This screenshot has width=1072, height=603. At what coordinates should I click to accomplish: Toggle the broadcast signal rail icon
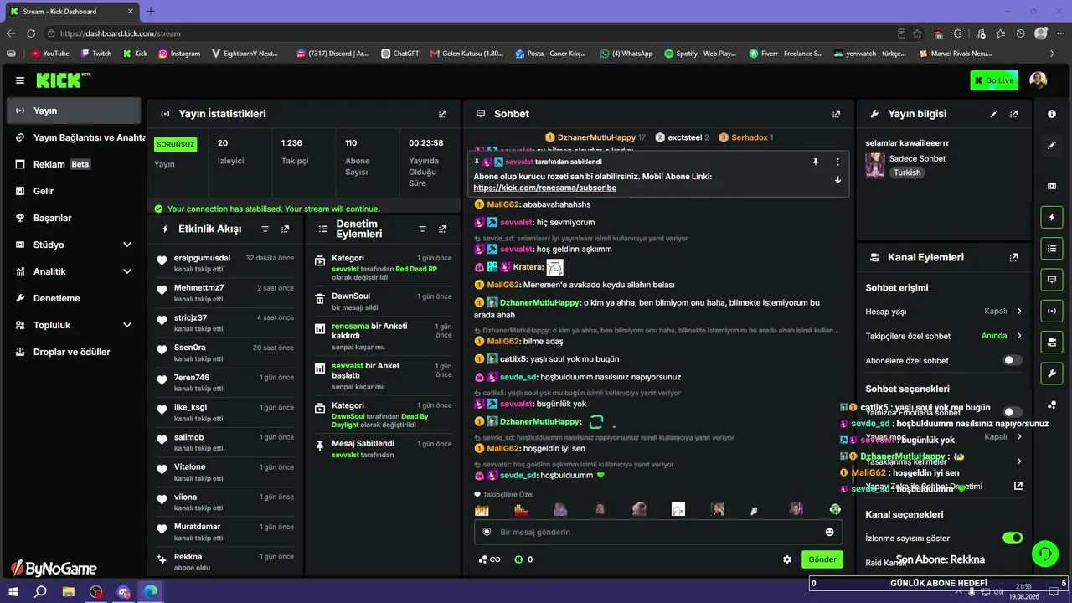tap(1052, 311)
